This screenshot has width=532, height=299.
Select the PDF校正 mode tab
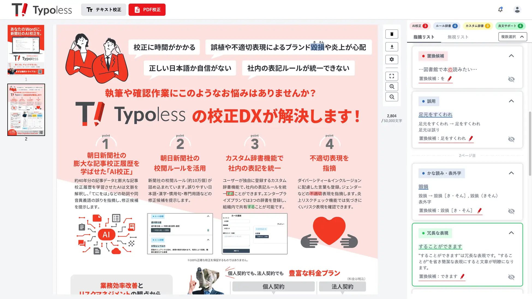147,10
